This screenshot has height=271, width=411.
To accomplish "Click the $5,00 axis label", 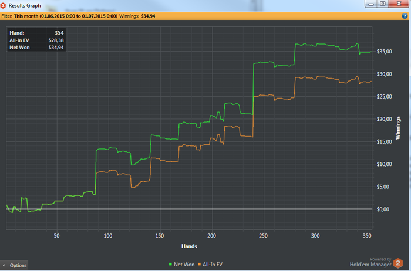I will tap(383, 187).
